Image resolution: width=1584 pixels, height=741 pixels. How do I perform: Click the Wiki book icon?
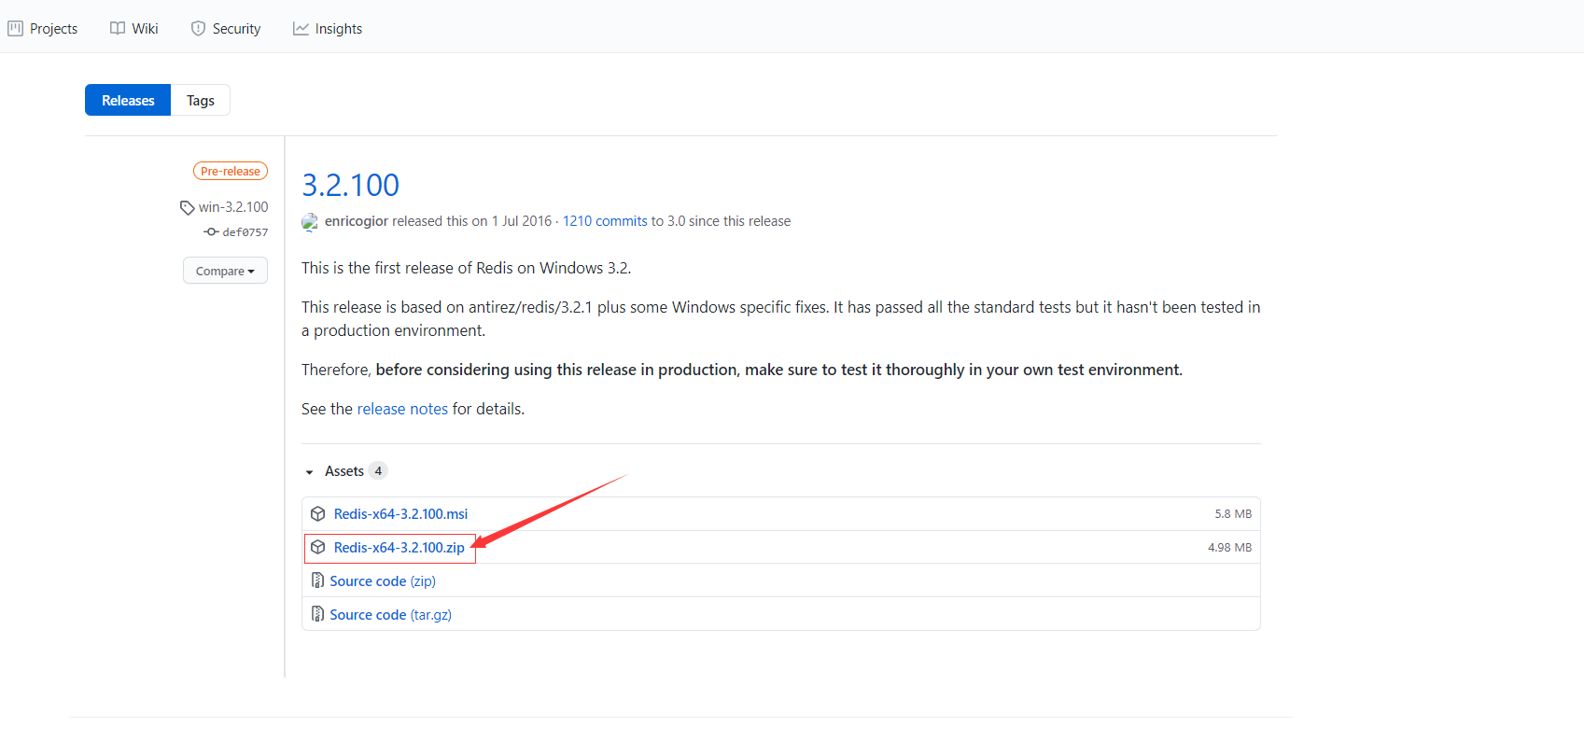(x=118, y=29)
